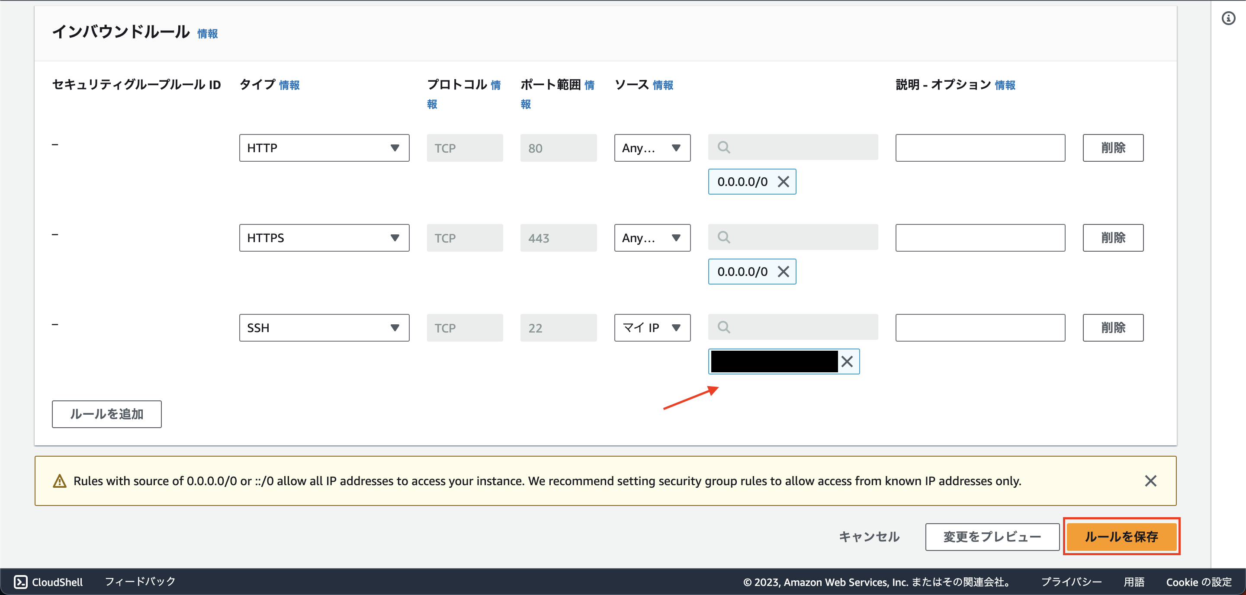The width and height of the screenshot is (1246, 595).
Task: Open the info panel circle icon
Action: [1228, 18]
